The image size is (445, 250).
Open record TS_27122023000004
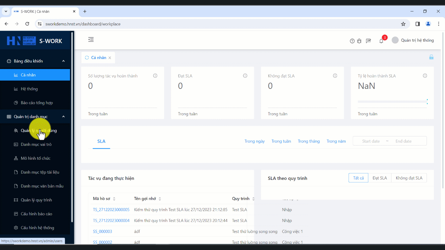tap(111, 220)
